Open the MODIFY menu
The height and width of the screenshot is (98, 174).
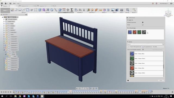tap(66, 13)
